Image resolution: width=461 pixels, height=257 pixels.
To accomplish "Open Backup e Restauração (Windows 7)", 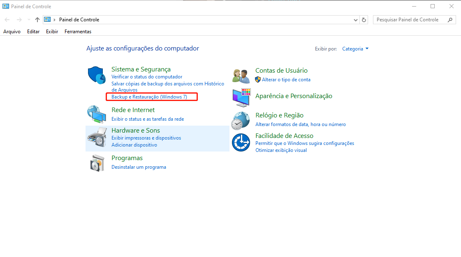I will pos(151,97).
